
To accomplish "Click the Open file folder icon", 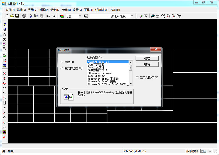I will (12, 16).
